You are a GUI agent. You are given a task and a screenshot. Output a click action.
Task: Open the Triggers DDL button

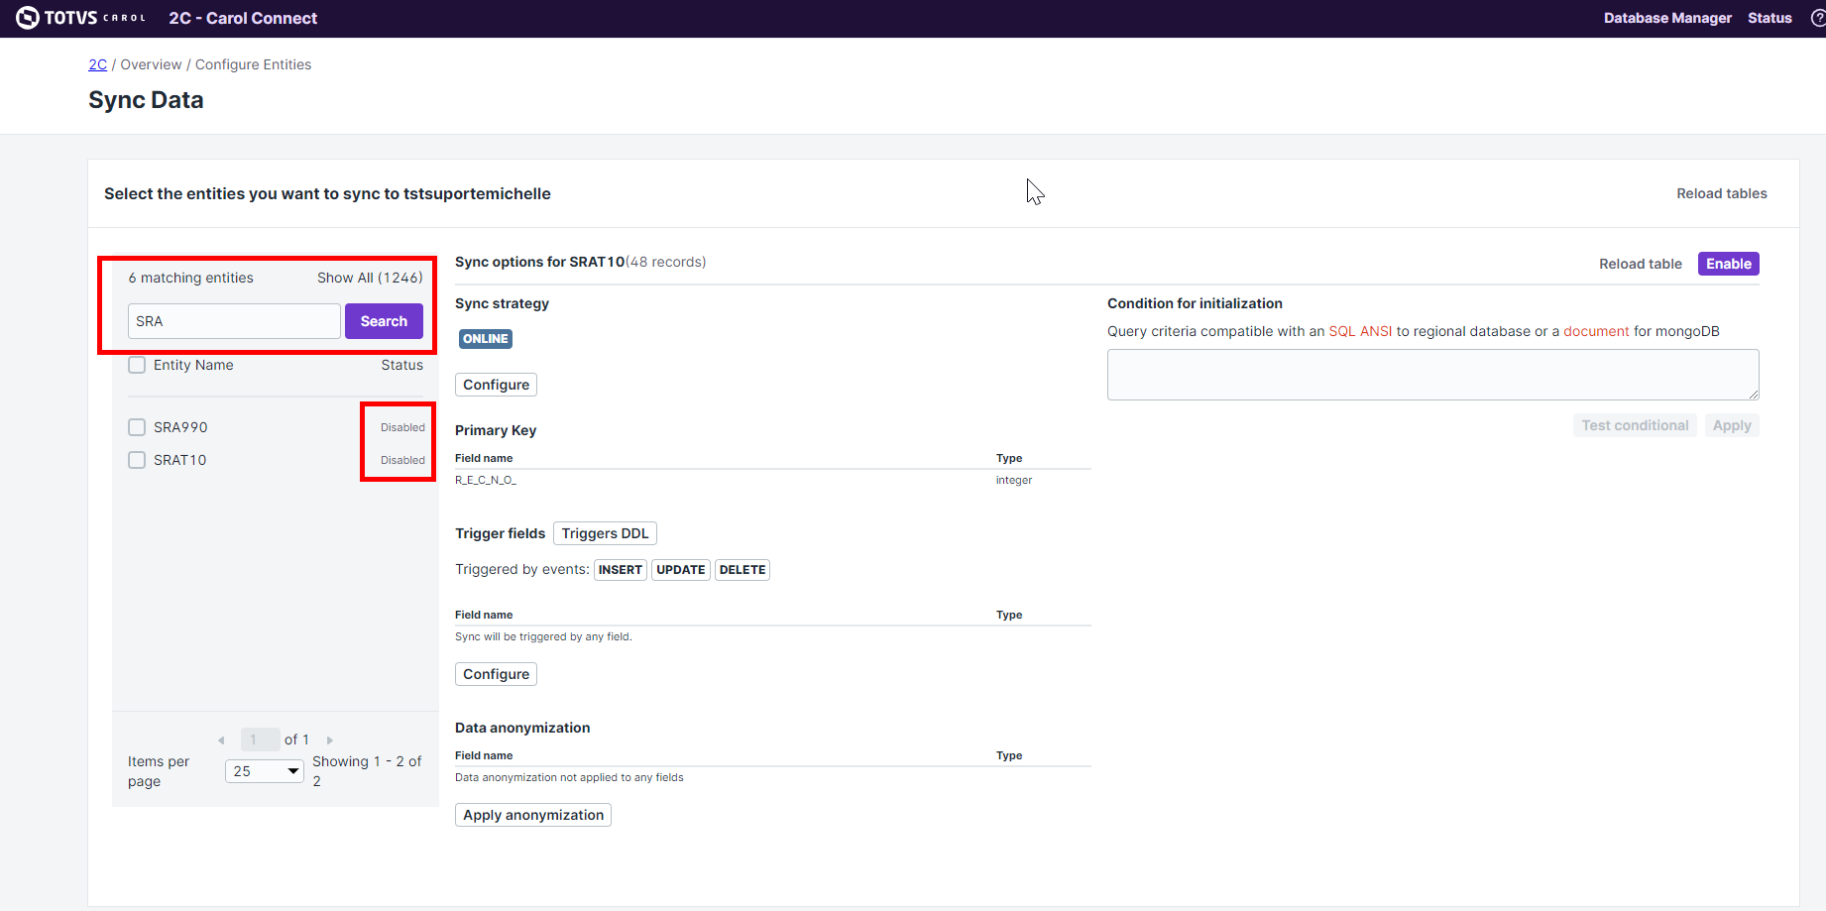(x=605, y=533)
